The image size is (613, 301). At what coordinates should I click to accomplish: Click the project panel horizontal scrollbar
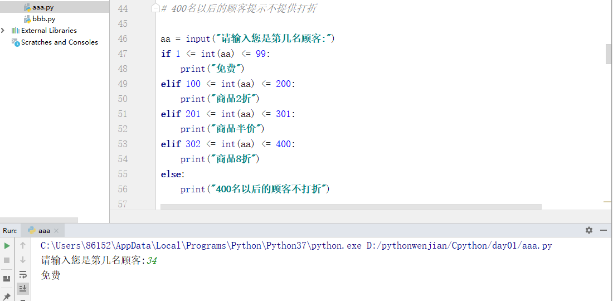(x=38, y=220)
